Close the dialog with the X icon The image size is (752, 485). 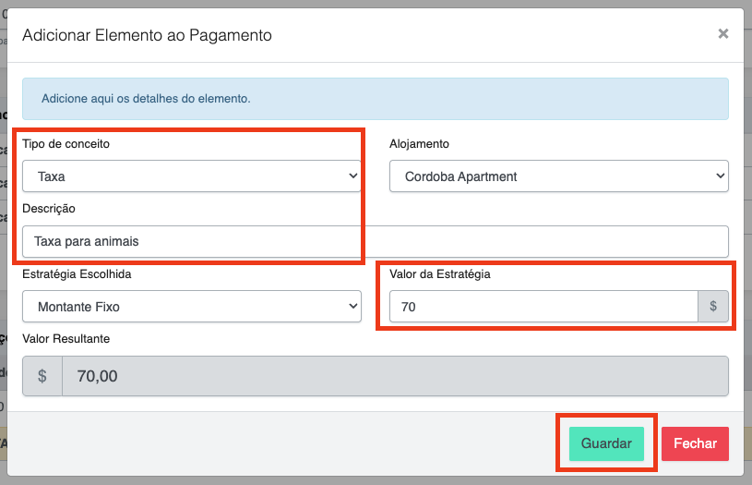(723, 34)
